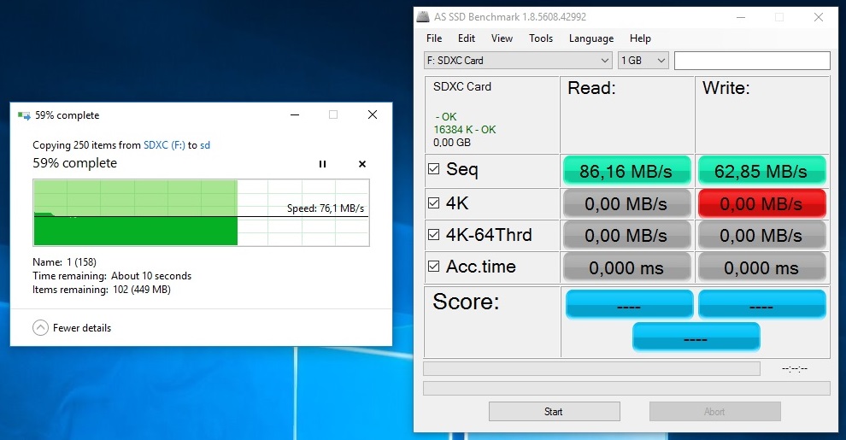Click the red 4K write result field
Viewport: 846px width, 440px height.
pos(761,203)
